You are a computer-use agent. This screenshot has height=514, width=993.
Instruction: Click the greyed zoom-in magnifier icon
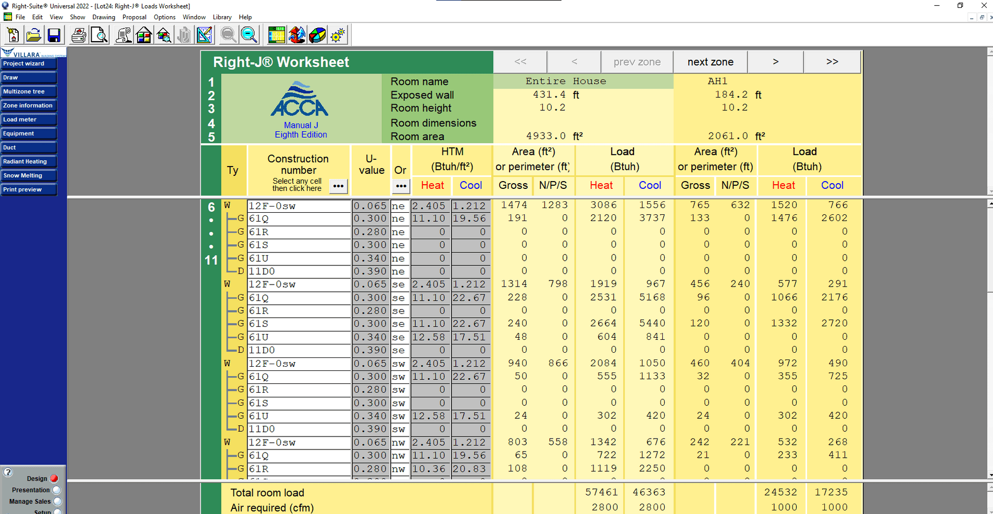pyautogui.click(x=228, y=35)
